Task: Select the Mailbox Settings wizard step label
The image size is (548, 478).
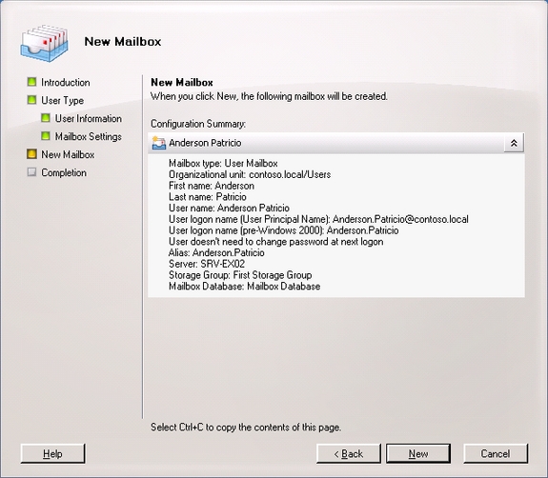Action: [x=88, y=136]
